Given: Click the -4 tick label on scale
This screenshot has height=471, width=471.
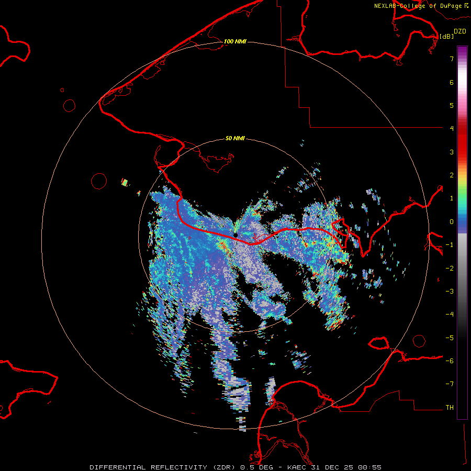Looking at the screenshot, I should point(450,315).
